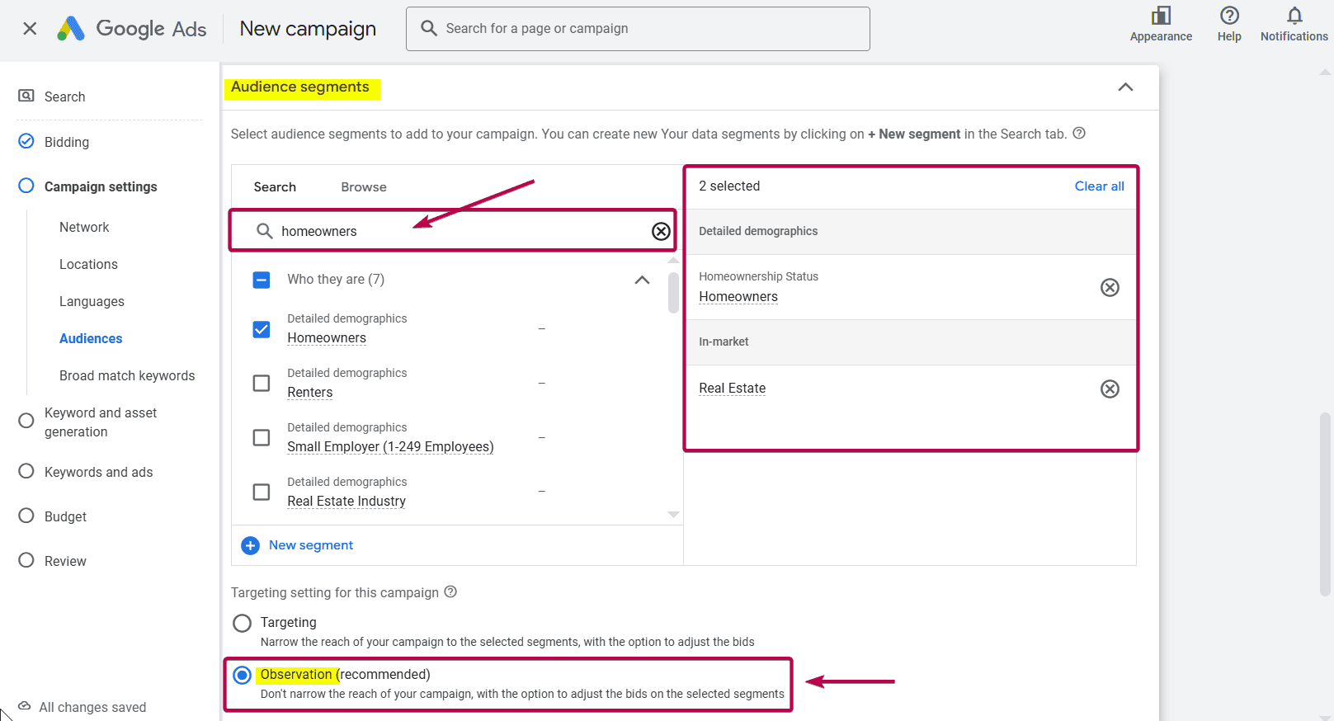The image size is (1334, 721).
Task: Click the New segment plus icon
Action: (250, 545)
